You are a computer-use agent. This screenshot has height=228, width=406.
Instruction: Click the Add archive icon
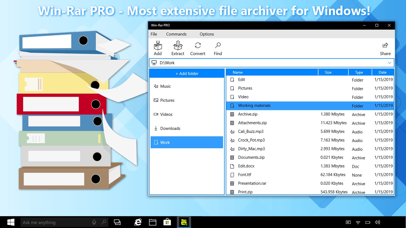click(x=158, y=45)
